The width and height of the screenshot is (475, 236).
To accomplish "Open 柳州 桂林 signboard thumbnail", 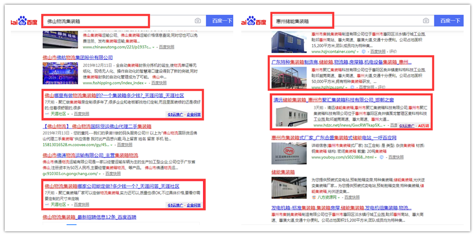I will (x=61, y=39).
